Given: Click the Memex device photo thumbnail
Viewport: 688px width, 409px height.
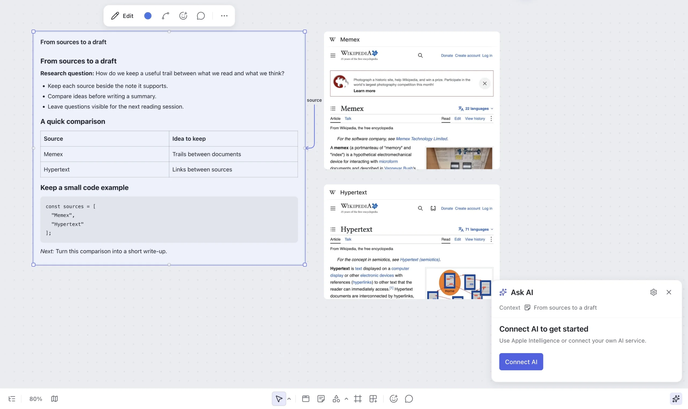Looking at the screenshot, I should pos(459,158).
